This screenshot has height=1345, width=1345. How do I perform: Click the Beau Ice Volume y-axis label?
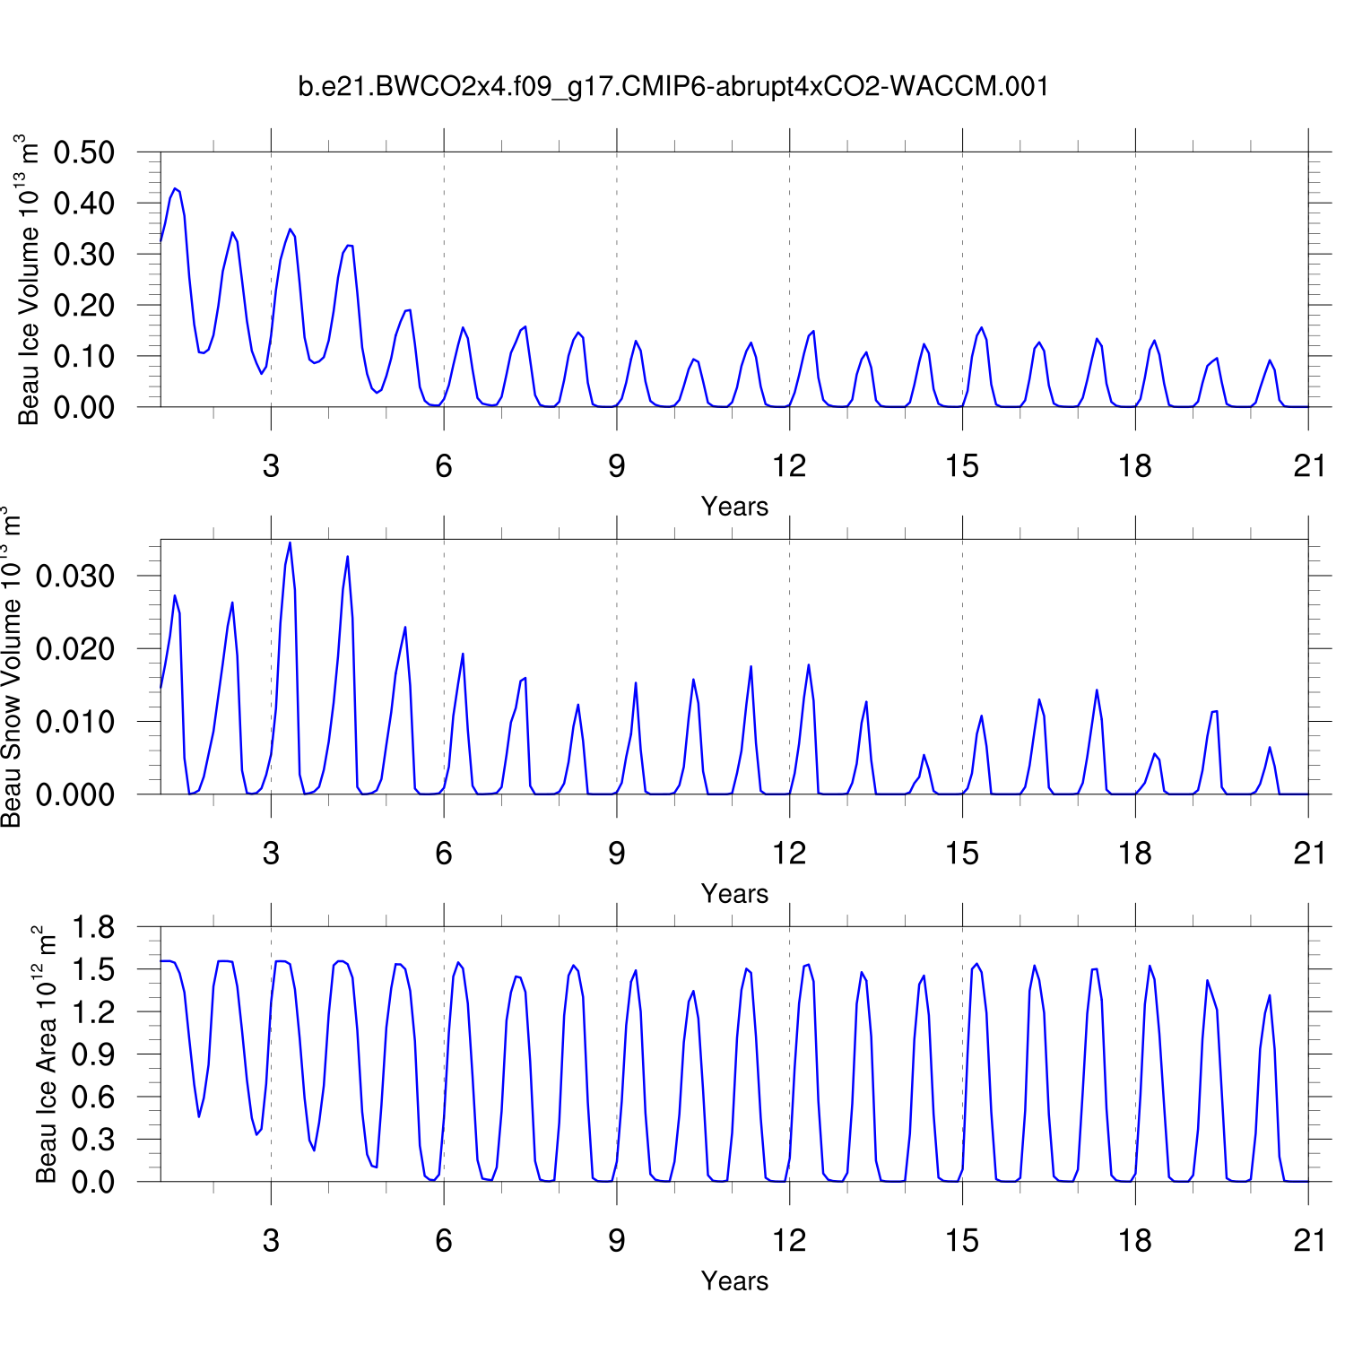click(x=29, y=280)
